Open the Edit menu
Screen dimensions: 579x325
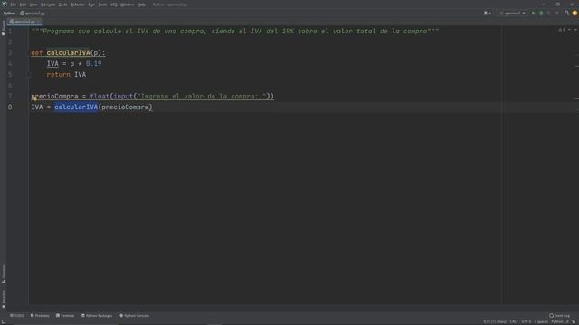[23, 5]
